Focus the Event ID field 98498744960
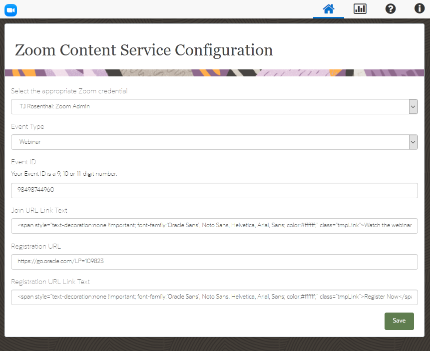The image size is (430, 351). pyautogui.click(x=214, y=190)
